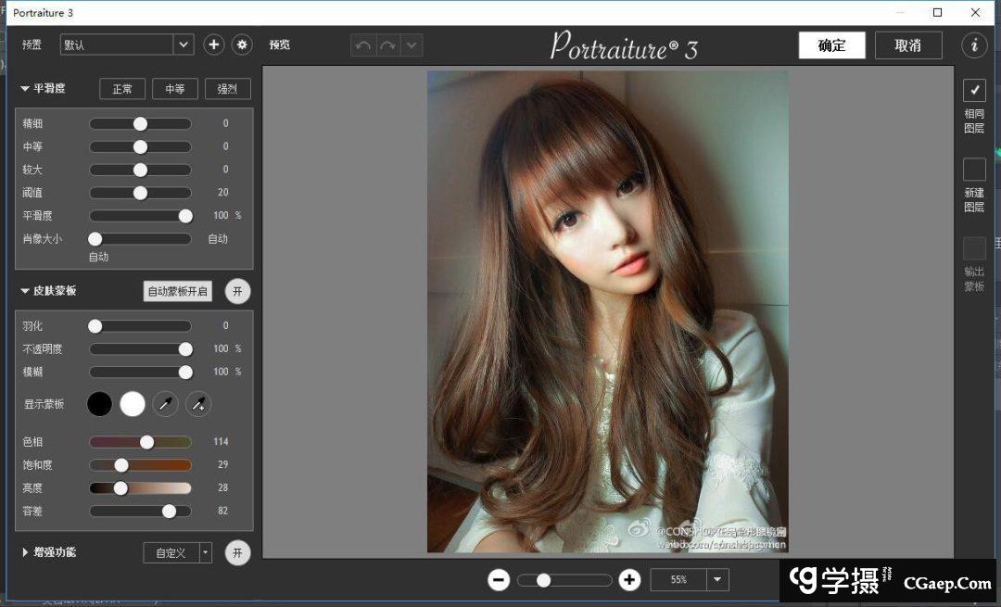
Task: Select the 强烈 smoothing preset button
Action: click(x=227, y=89)
